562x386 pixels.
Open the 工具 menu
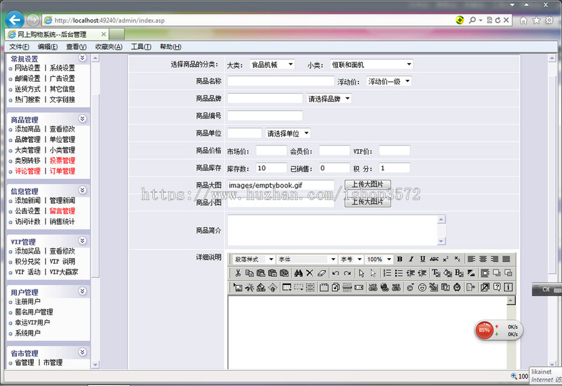pyautogui.click(x=140, y=46)
